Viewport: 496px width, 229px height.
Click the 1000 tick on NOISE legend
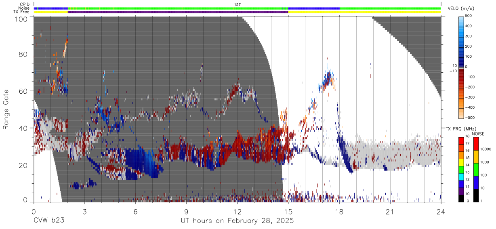[x=485, y=162]
